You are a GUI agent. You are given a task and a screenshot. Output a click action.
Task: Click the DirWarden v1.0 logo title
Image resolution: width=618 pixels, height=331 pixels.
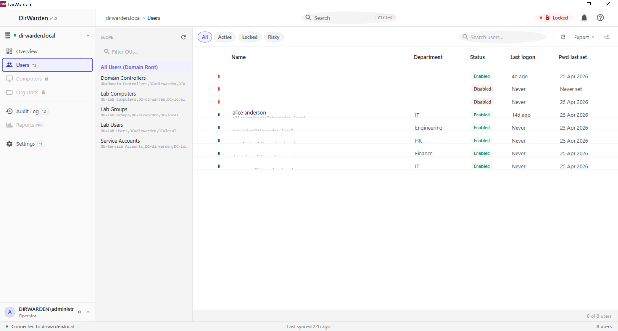pos(38,18)
